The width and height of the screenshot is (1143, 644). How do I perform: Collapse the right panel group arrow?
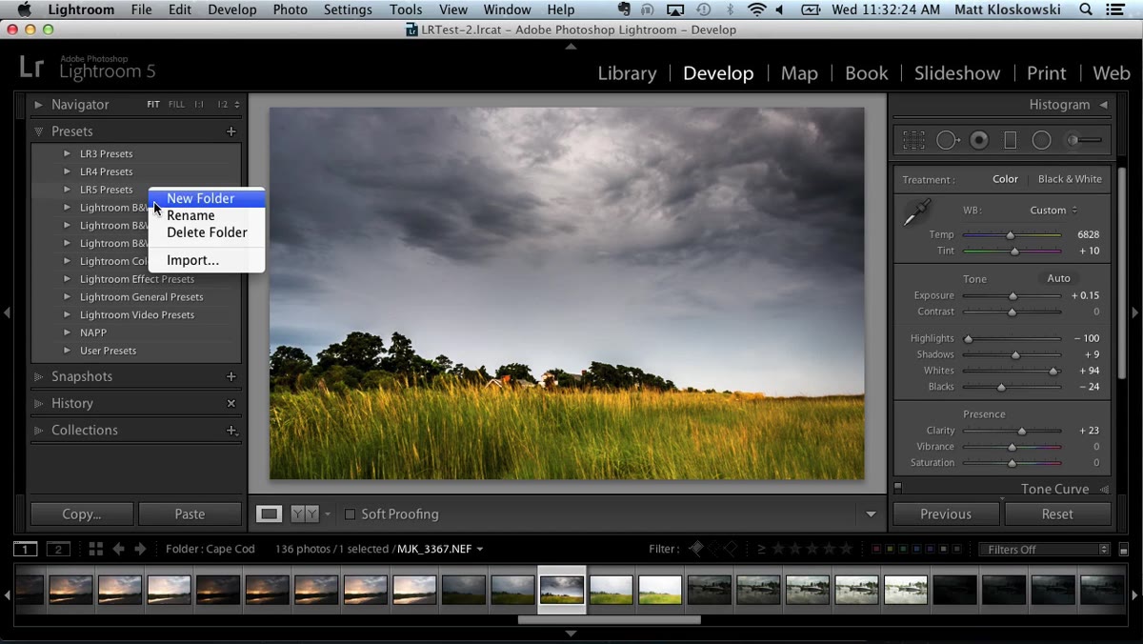coord(1135,312)
